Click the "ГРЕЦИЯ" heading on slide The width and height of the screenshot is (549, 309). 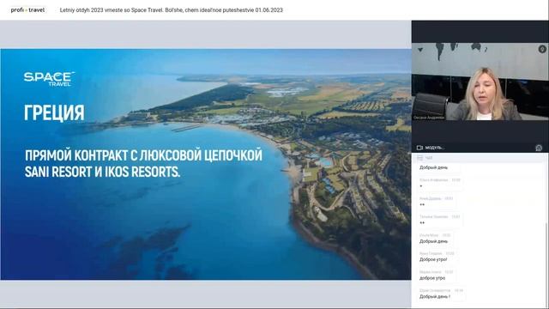(54, 112)
